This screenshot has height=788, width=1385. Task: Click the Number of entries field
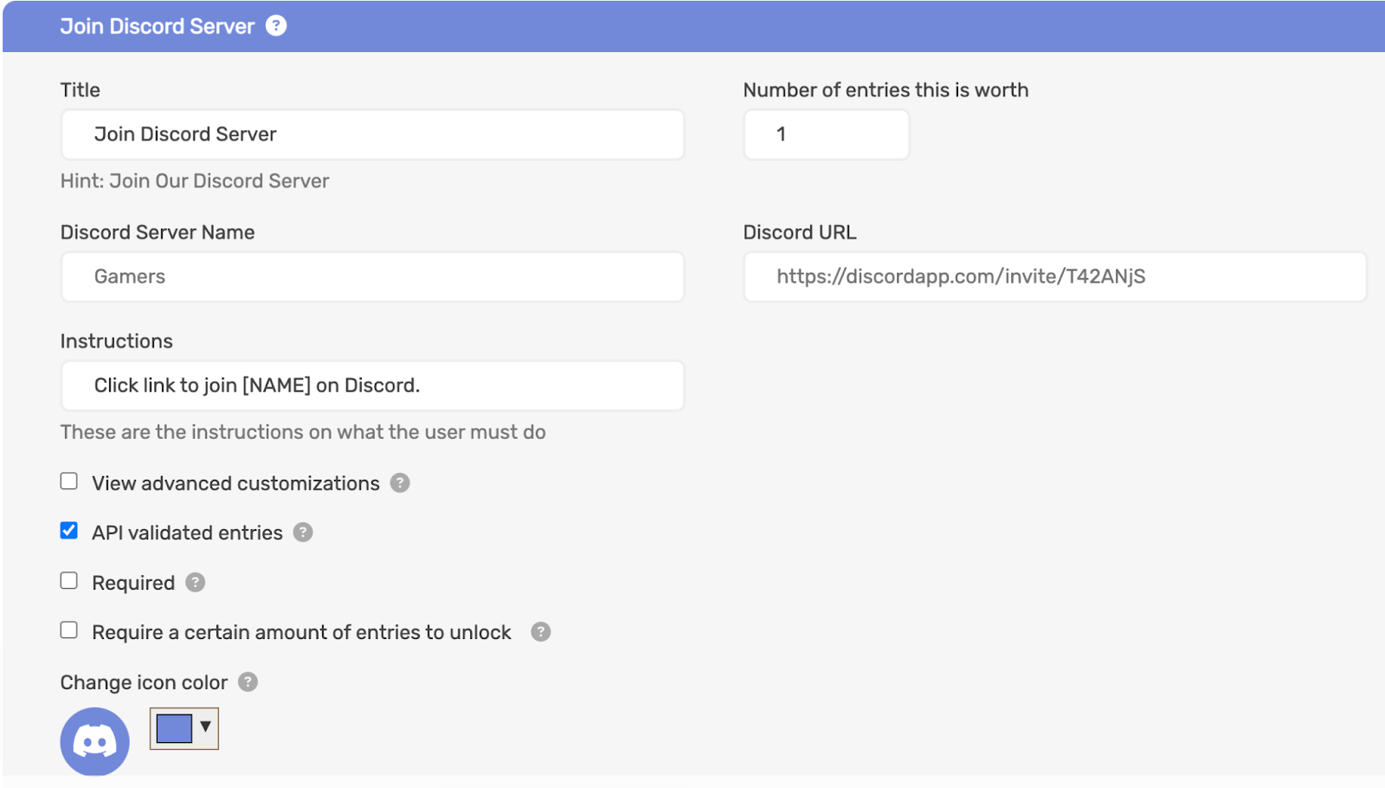point(827,134)
